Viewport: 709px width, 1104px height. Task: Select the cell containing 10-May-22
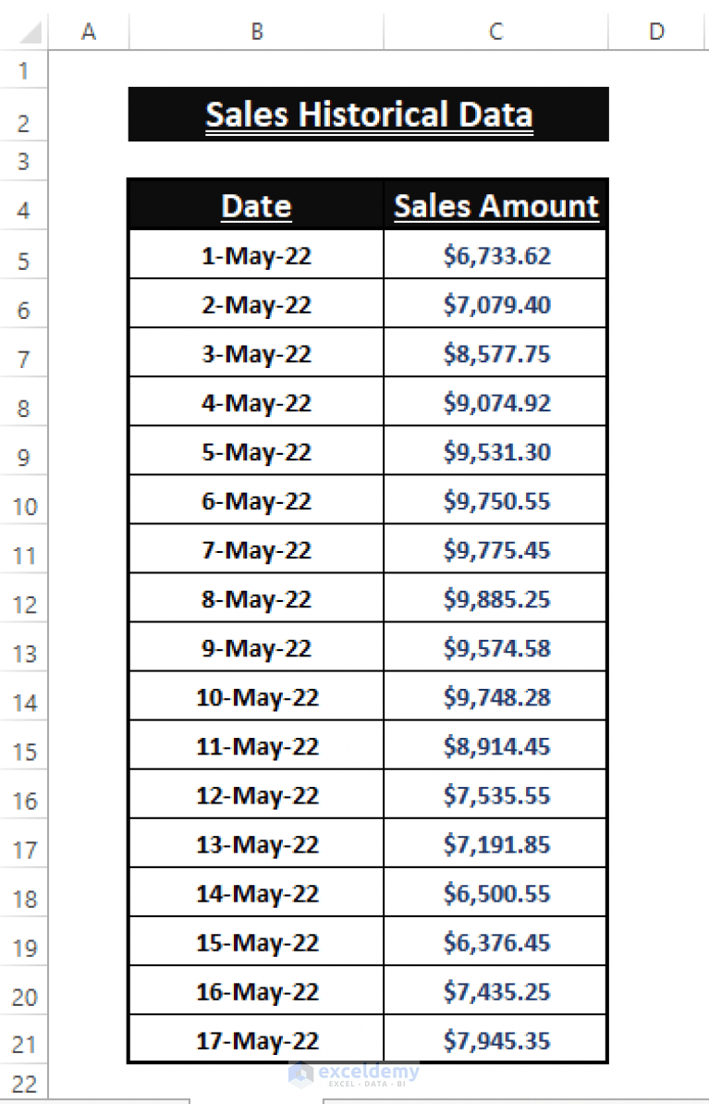(255, 696)
